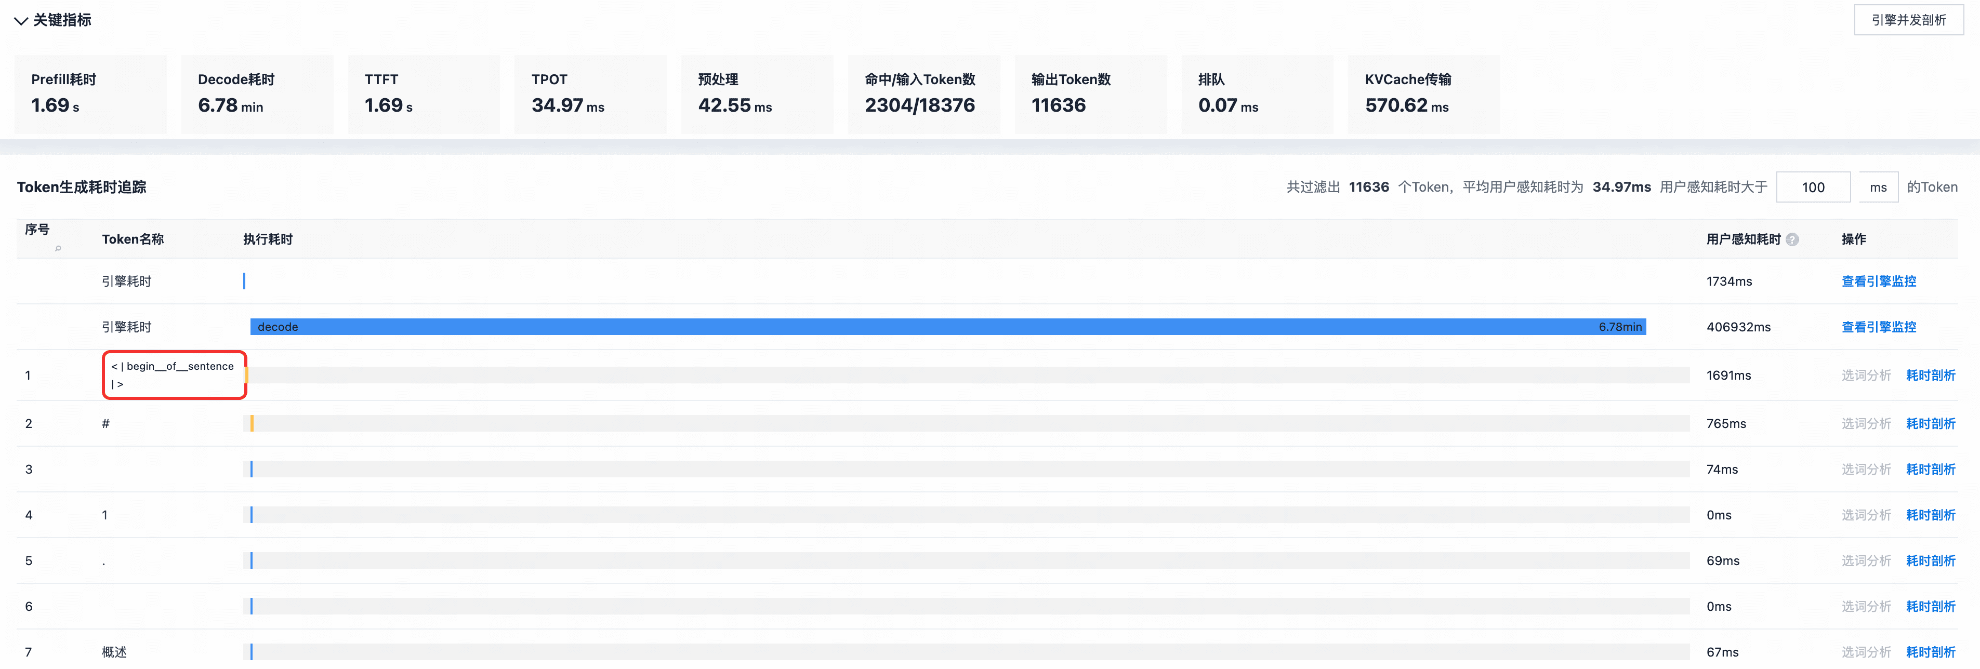Collapse the 关键指标 section chevron

point(21,21)
